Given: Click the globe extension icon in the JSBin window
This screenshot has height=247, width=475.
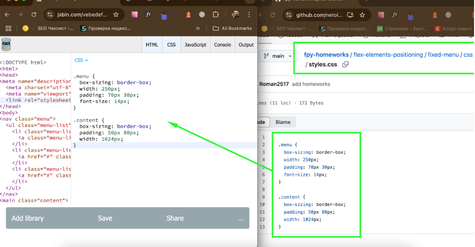Looking at the screenshot, I should pos(202,15).
